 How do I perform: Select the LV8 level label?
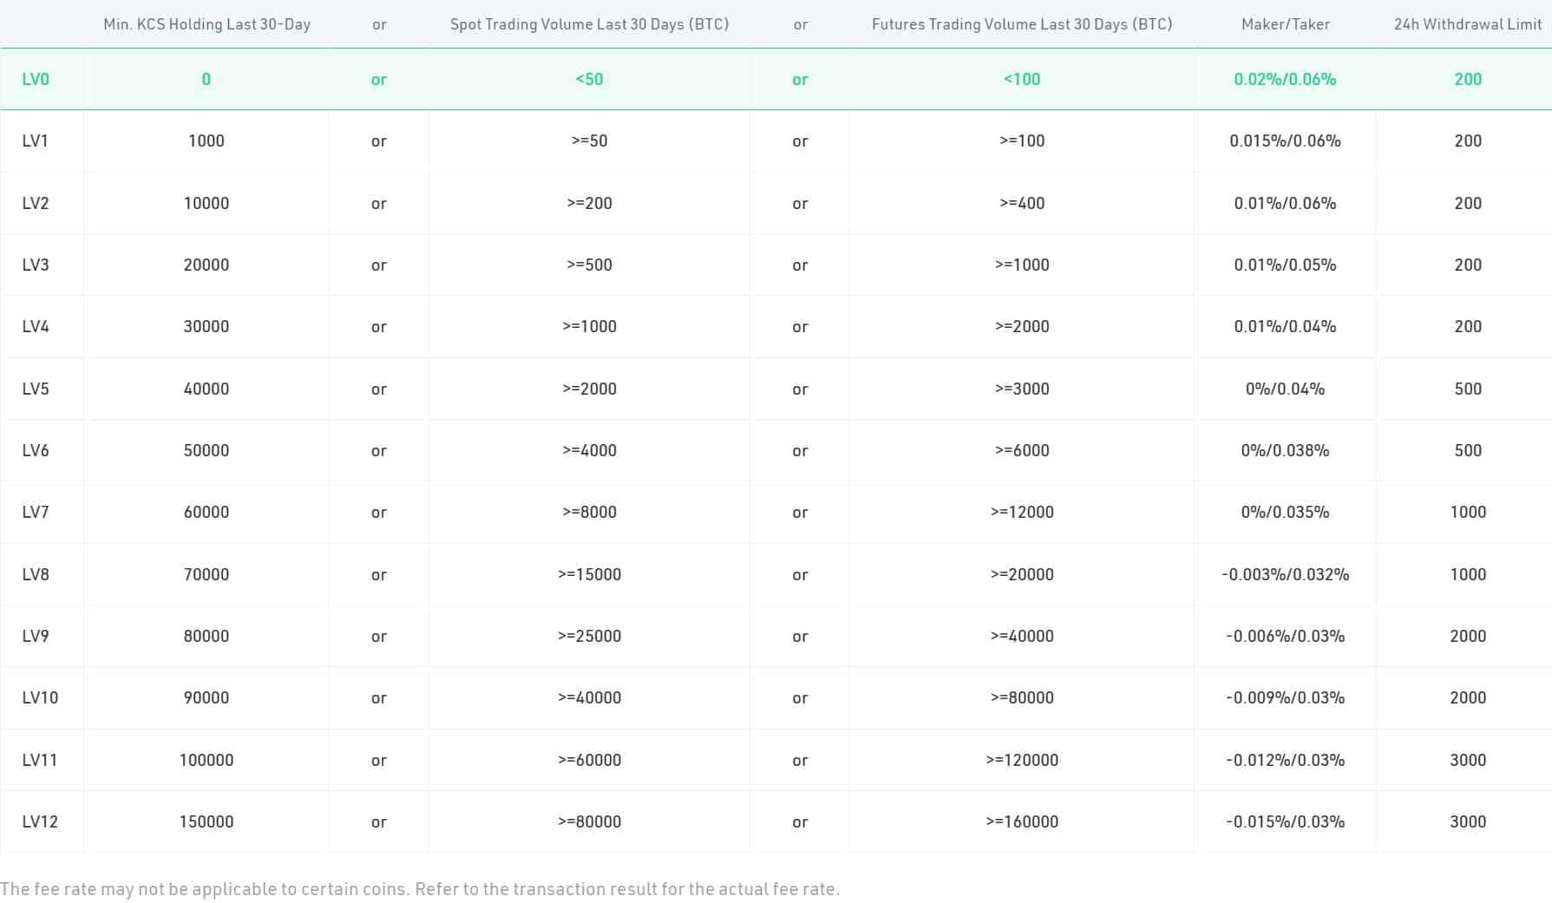tap(36, 574)
